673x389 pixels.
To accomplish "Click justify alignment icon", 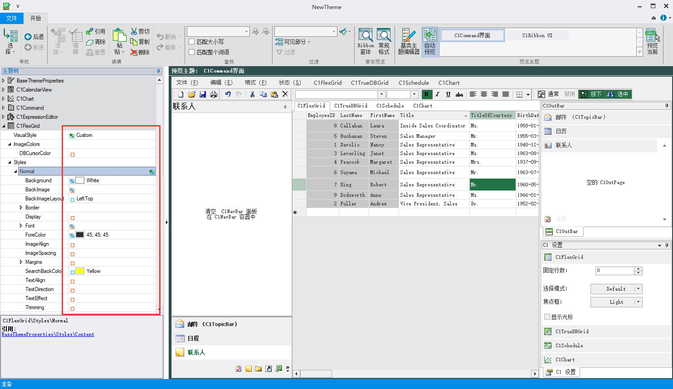I will click(505, 94).
